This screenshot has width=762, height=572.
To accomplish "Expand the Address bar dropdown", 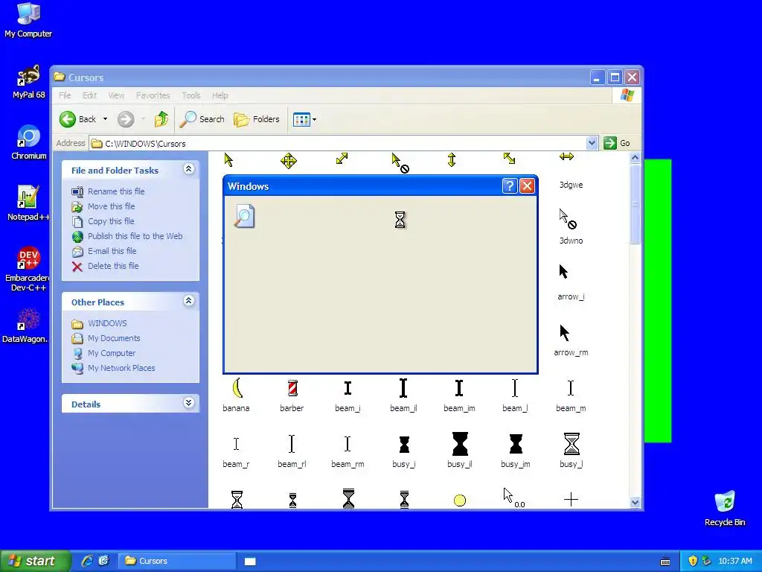I will click(x=592, y=143).
